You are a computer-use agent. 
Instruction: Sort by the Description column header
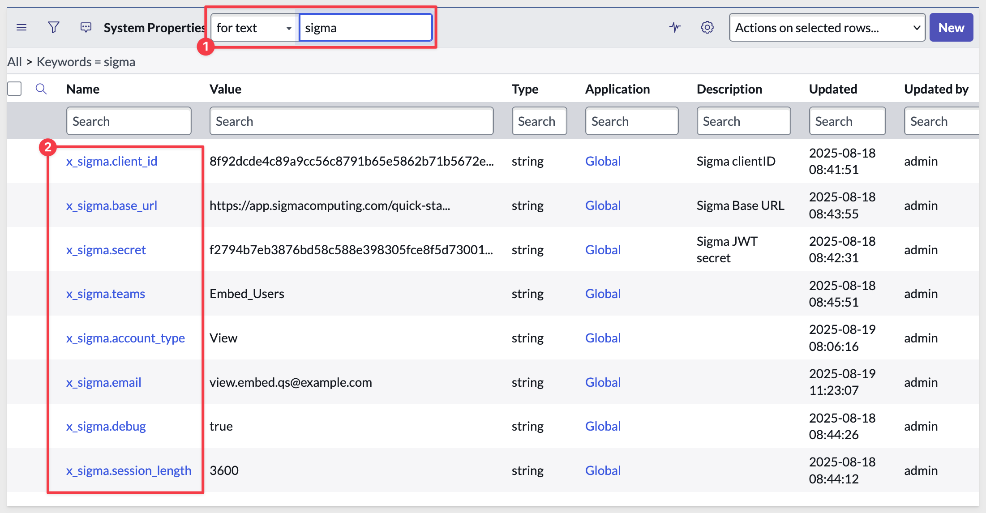pos(729,89)
